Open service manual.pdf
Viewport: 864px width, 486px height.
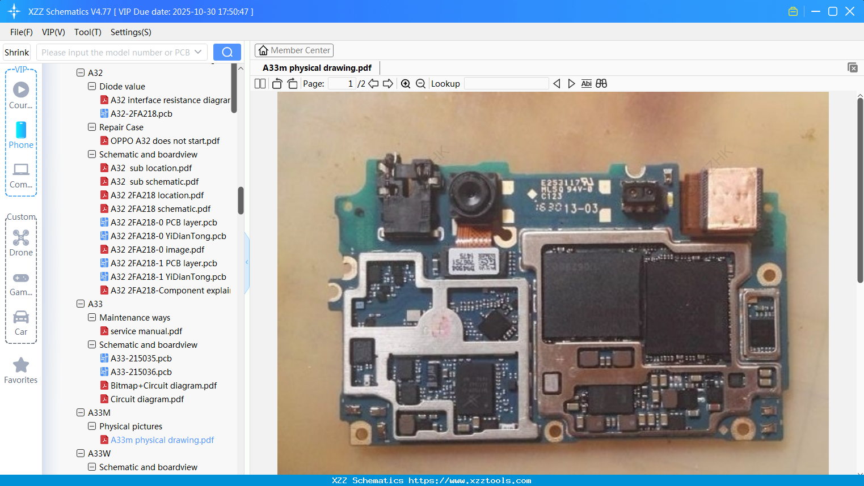point(146,331)
